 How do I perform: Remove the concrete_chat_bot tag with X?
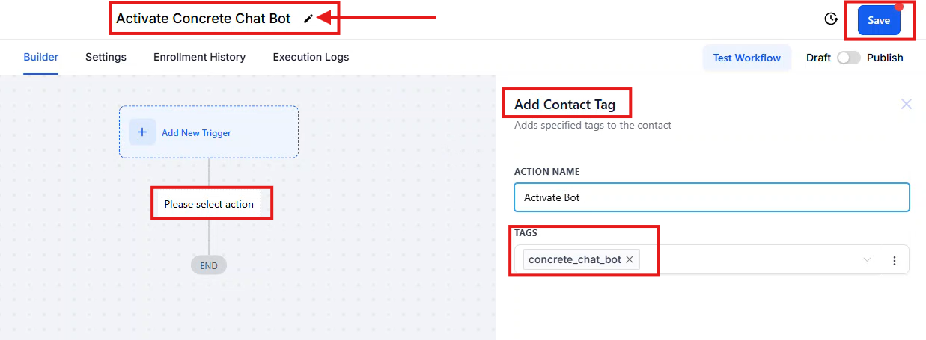[x=630, y=259]
